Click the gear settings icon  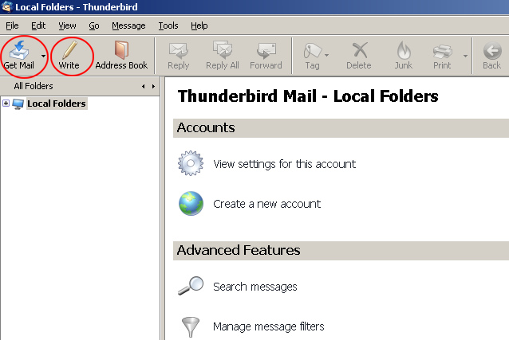[191, 163]
